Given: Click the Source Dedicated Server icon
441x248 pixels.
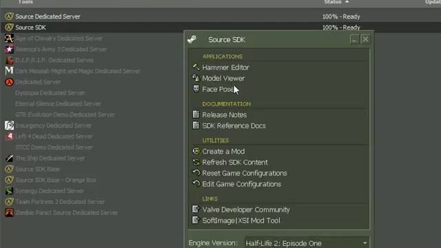Looking at the screenshot, I should (x=9, y=17).
